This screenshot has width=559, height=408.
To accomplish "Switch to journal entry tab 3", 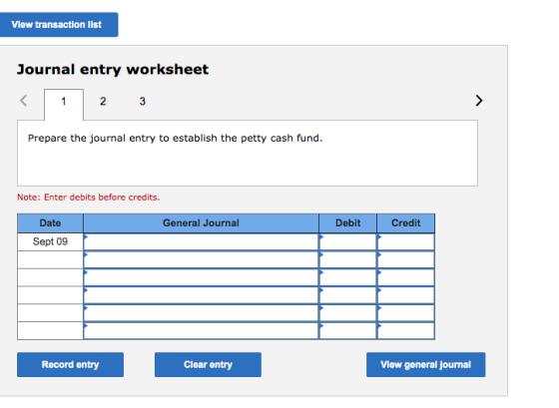I will coord(142,101).
